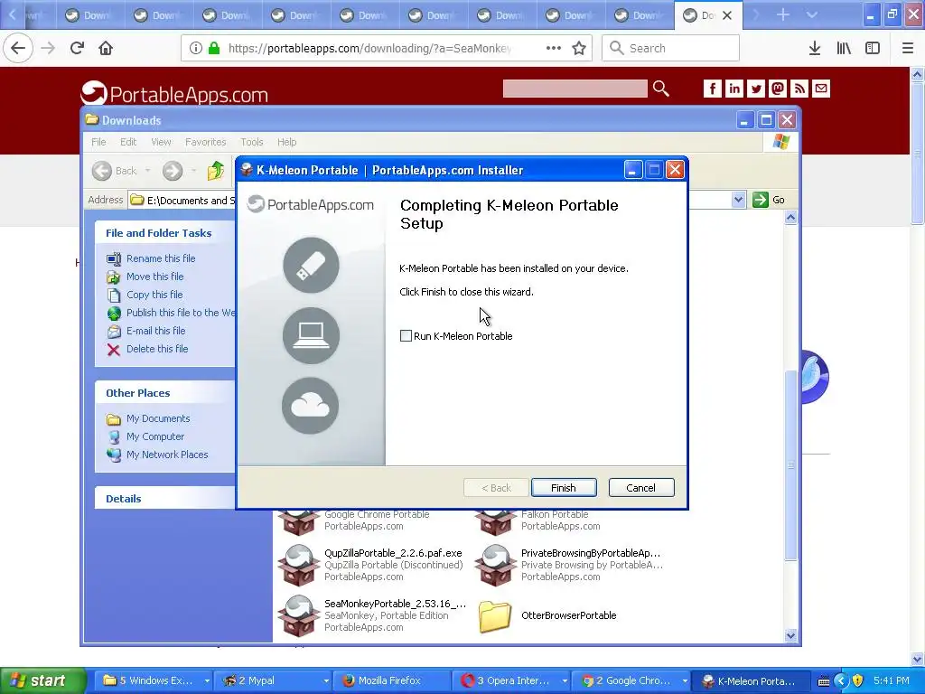Image resolution: width=925 pixels, height=694 pixels.
Task: Click E-mail this file link
Action: [155, 331]
